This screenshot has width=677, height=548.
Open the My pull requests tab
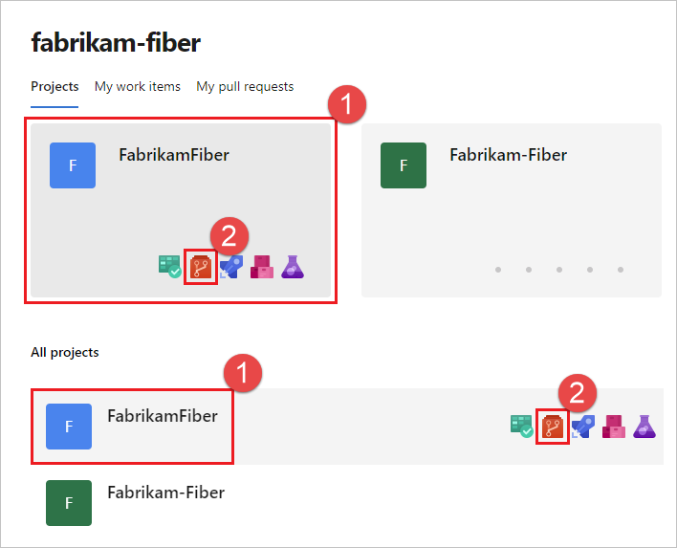[245, 86]
